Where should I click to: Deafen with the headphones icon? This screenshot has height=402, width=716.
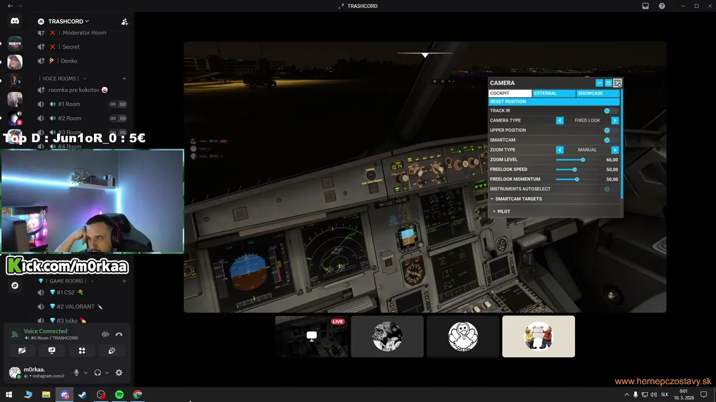click(98, 372)
